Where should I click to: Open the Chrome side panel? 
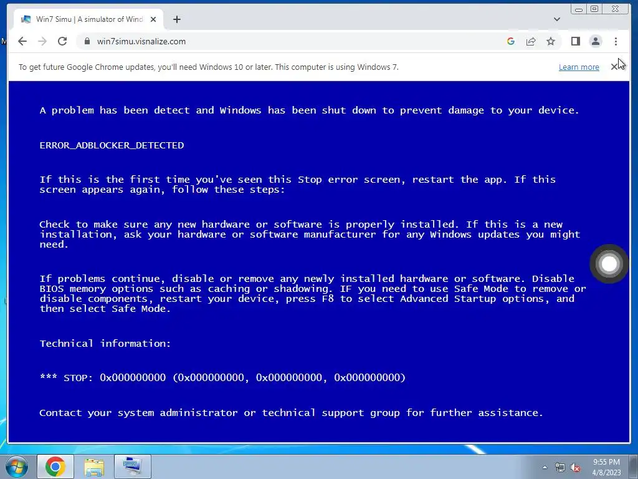[575, 41]
